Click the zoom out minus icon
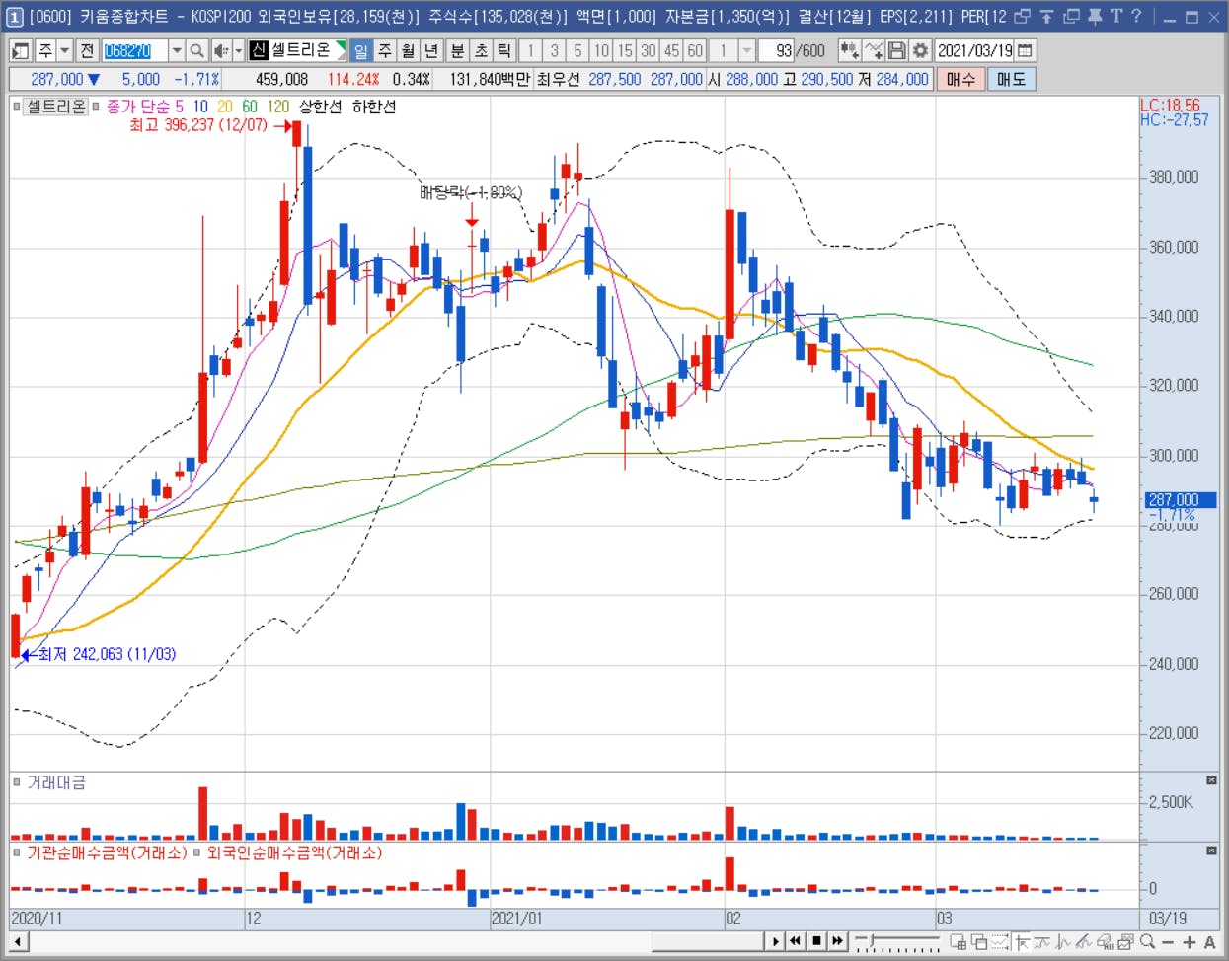Image resolution: width=1229 pixels, height=961 pixels. tap(1168, 942)
